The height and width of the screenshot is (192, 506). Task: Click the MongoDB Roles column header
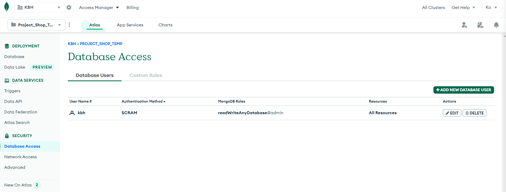231,101
